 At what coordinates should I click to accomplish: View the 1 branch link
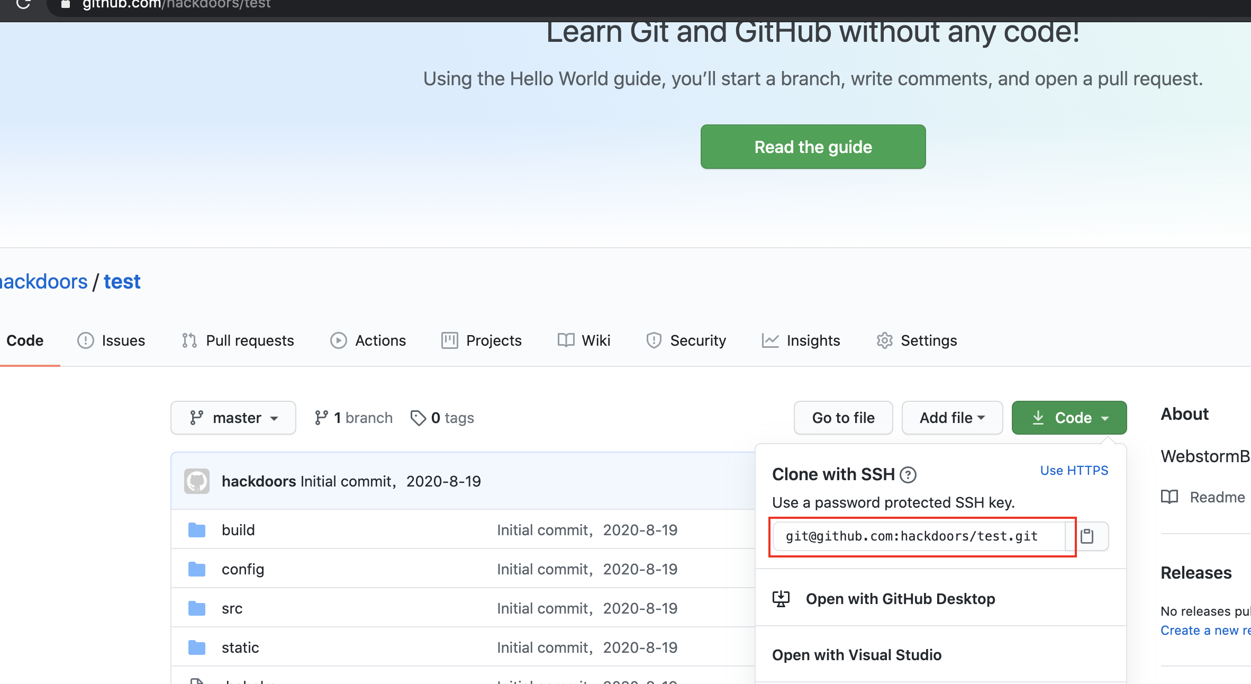click(x=353, y=418)
